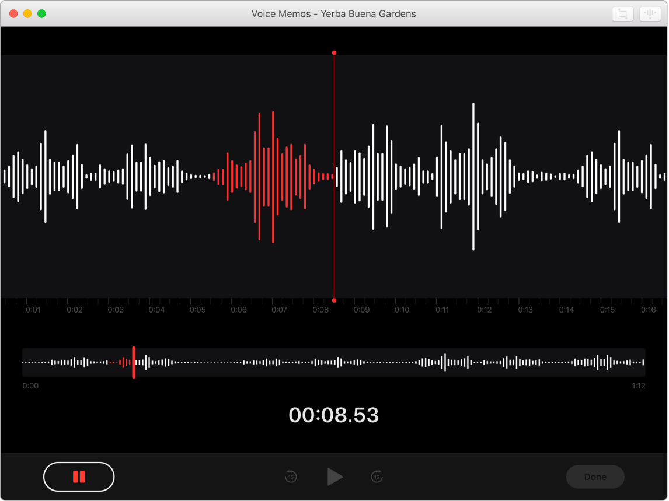Pause the Yerba Buena Gardens recording
669x501 pixels.
coord(79,477)
